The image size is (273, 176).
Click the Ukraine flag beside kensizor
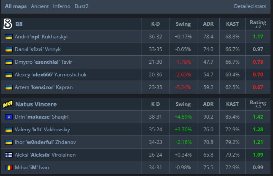coord(8,87)
